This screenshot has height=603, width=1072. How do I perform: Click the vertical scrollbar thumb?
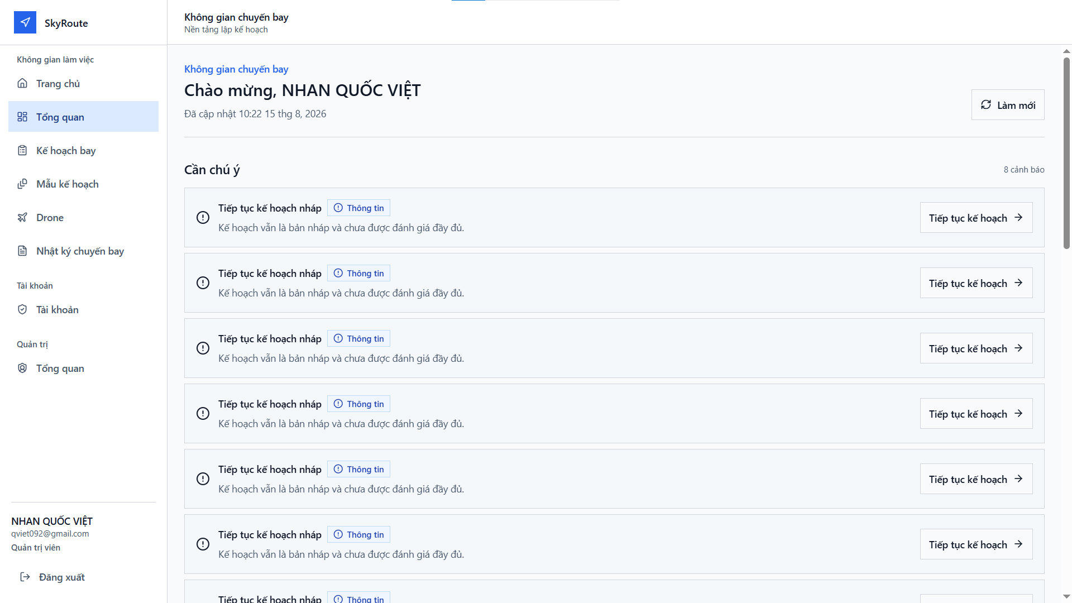[x=1066, y=153]
